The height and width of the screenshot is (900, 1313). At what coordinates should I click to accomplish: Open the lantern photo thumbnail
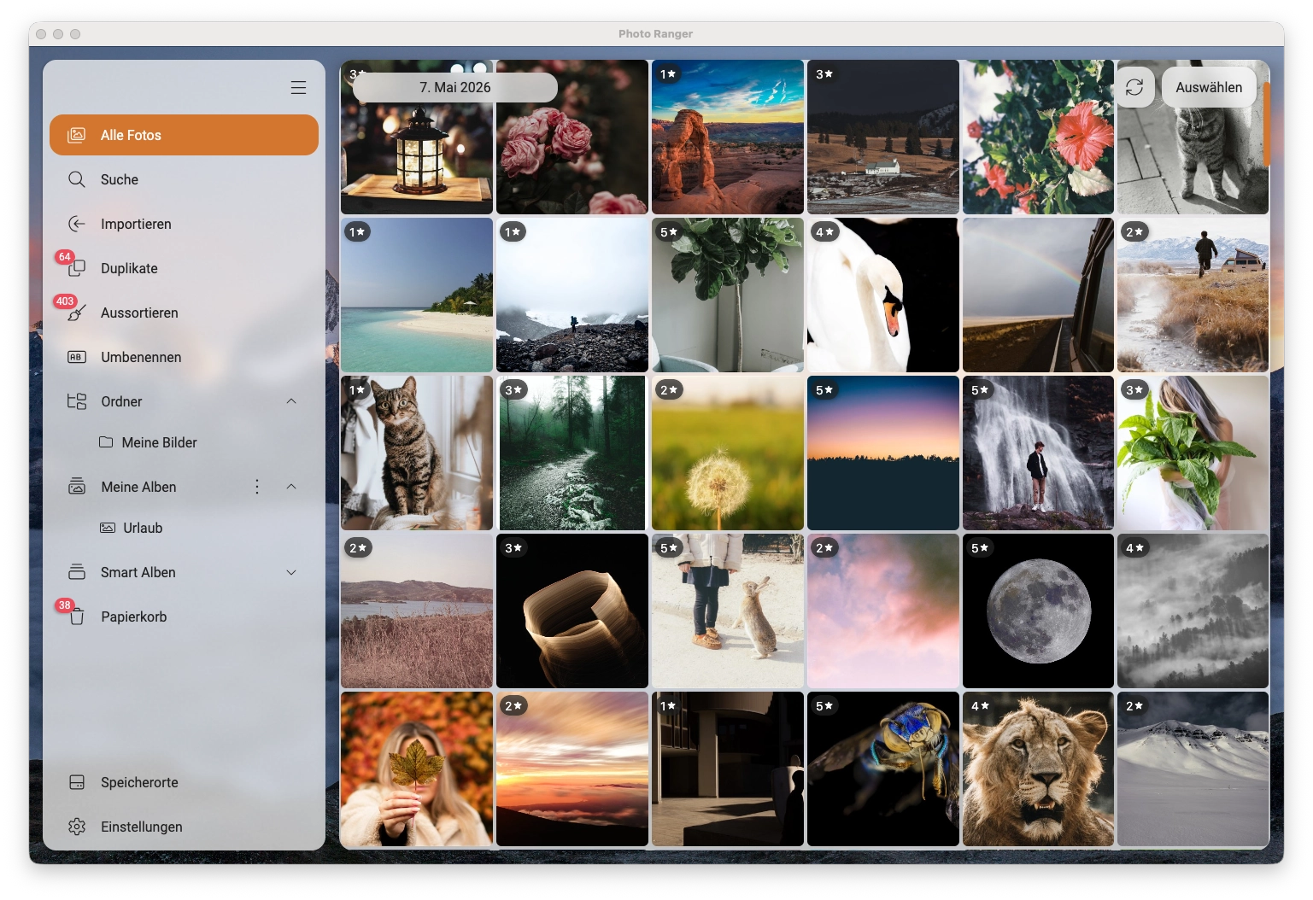click(416, 137)
